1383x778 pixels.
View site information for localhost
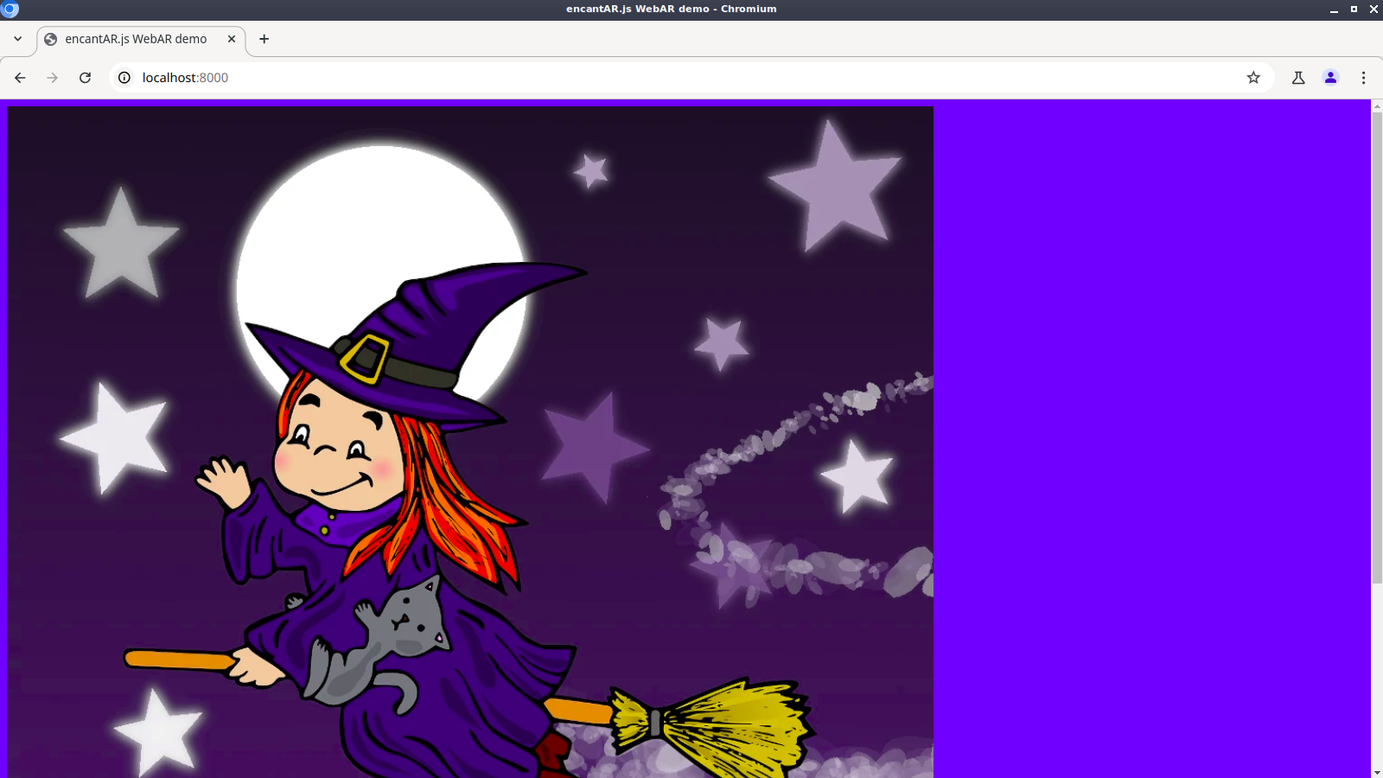pos(124,78)
